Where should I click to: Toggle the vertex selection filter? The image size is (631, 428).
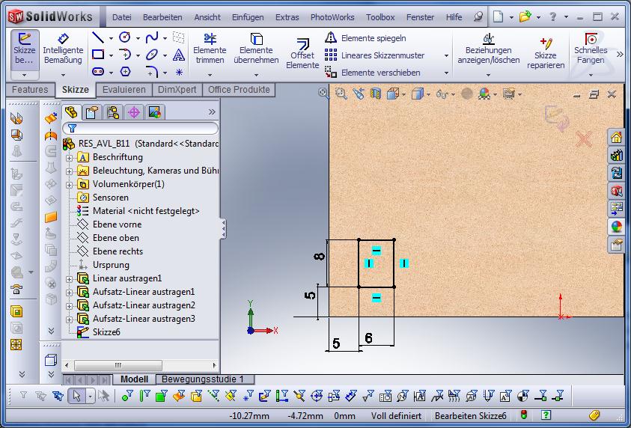[127, 396]
